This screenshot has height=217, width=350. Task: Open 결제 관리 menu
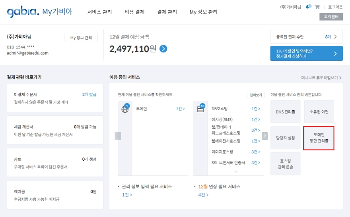pos(167,12)
